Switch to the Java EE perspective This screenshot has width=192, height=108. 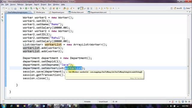[x=178, y=8]
